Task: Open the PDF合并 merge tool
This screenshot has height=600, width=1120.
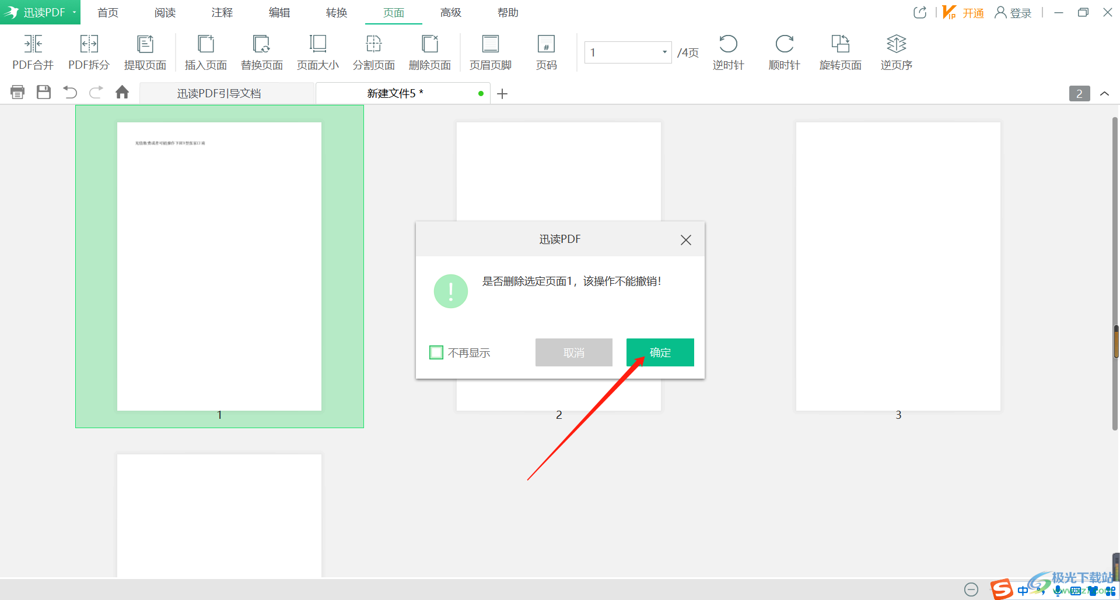Action: (33, 52)
